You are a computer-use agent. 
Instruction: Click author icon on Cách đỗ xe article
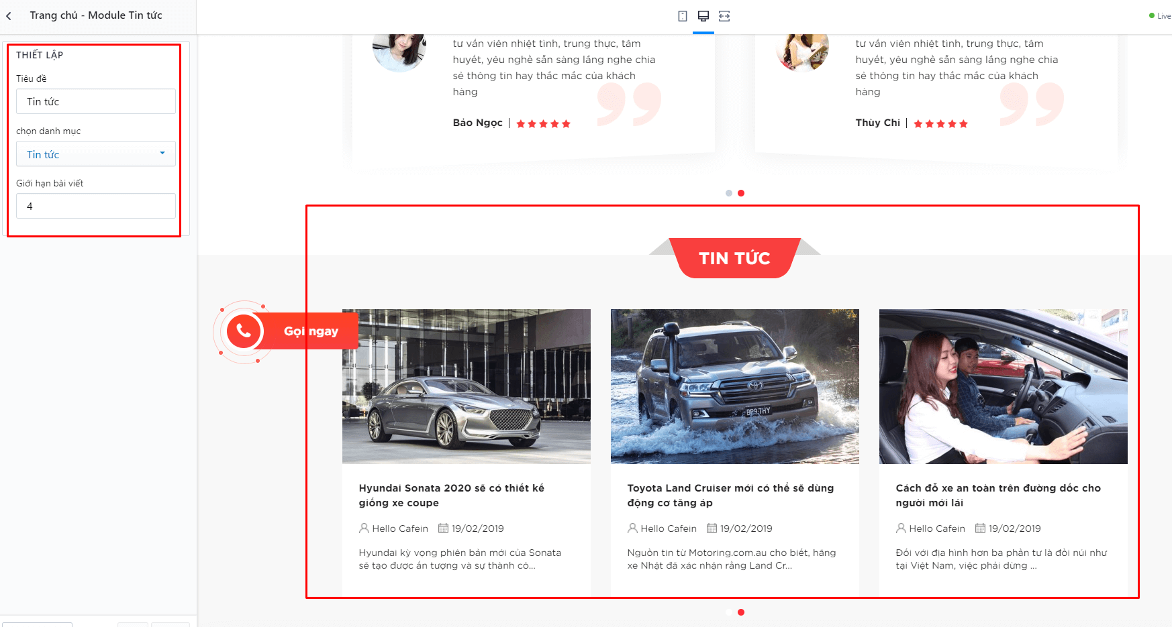click(x=901, y=528)
